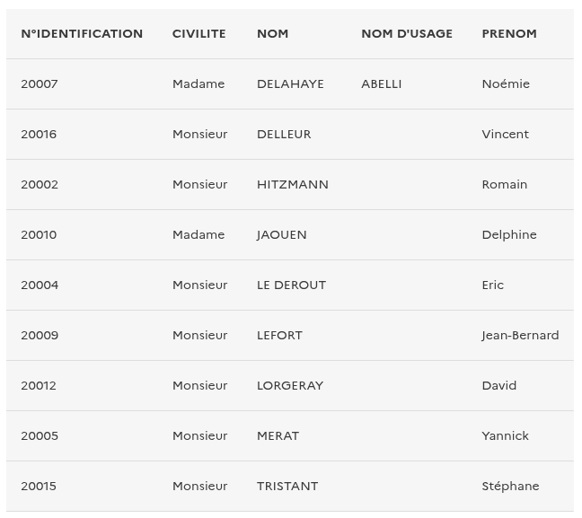Click the ABELLI usage name cell
Viewport: 582px width, 518px height.
(382, 84)
